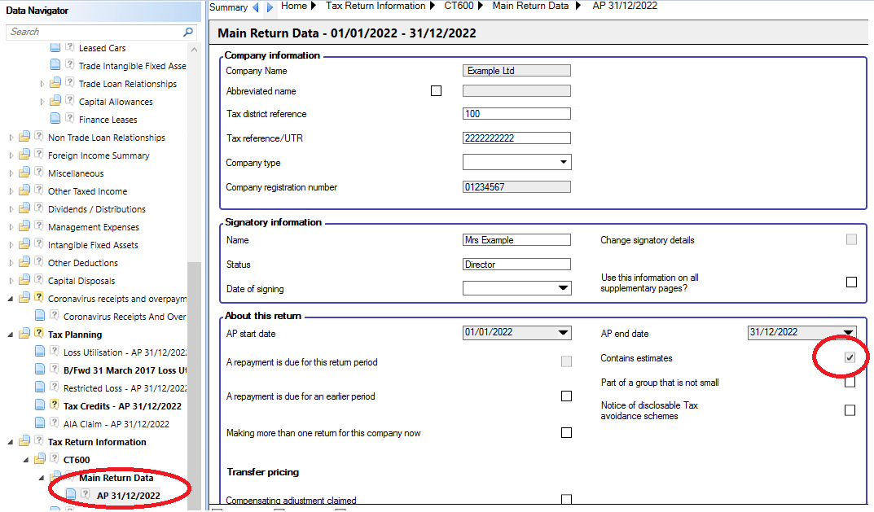Screen dimensions: 874x512
Task: Click the folder icon of Miscellaneous
Action: click(24, 173)
